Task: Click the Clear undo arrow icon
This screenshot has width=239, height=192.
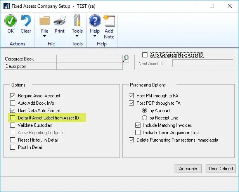Action: coord(26,21)
